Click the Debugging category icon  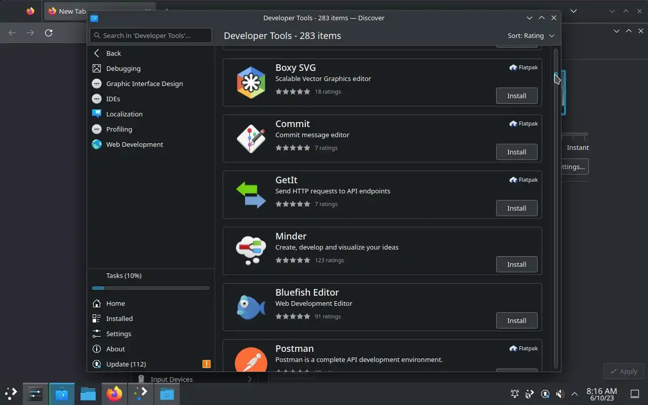97,68
